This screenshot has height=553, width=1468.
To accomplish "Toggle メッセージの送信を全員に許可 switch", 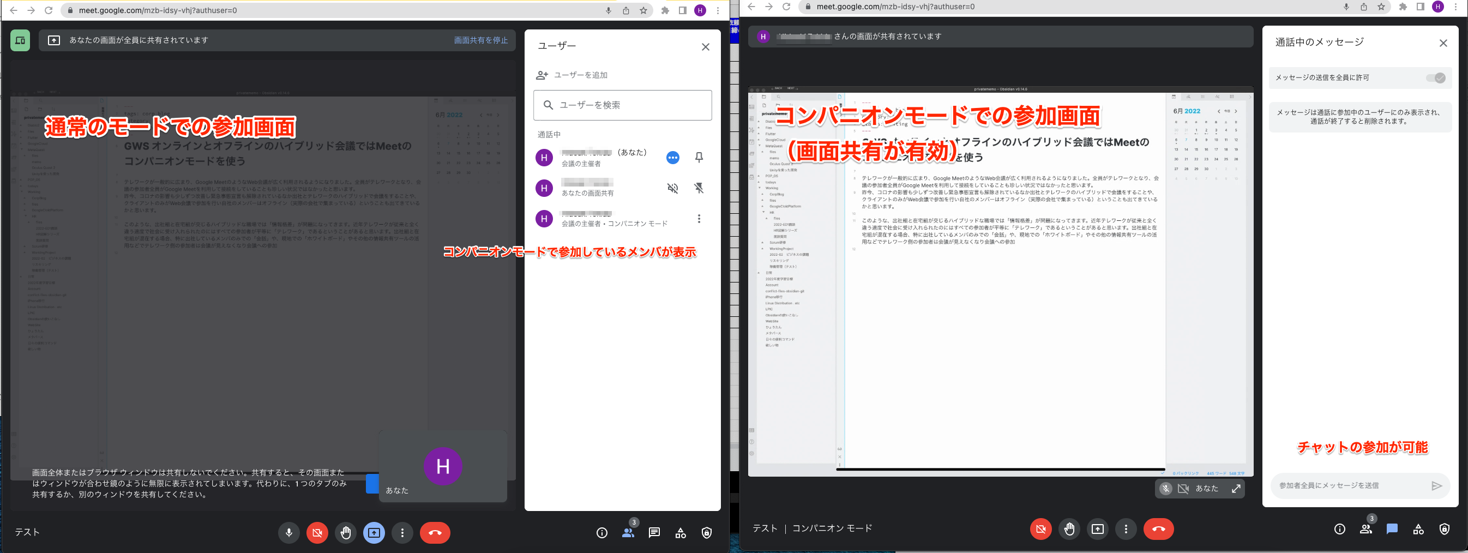I will 1435,78.
